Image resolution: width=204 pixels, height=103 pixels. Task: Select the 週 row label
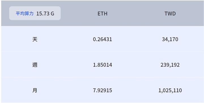pos(35,65)
